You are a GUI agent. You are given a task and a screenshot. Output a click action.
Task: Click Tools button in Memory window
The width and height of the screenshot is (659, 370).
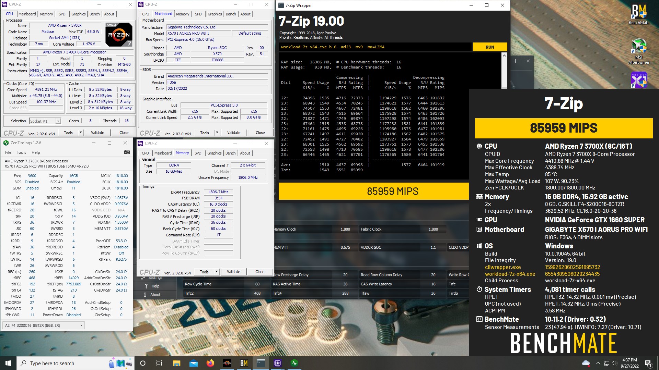coord(204,272)
